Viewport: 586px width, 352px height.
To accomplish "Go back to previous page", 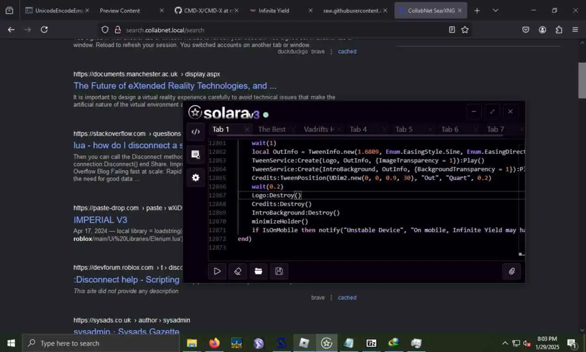I will (x=11, y=30).
